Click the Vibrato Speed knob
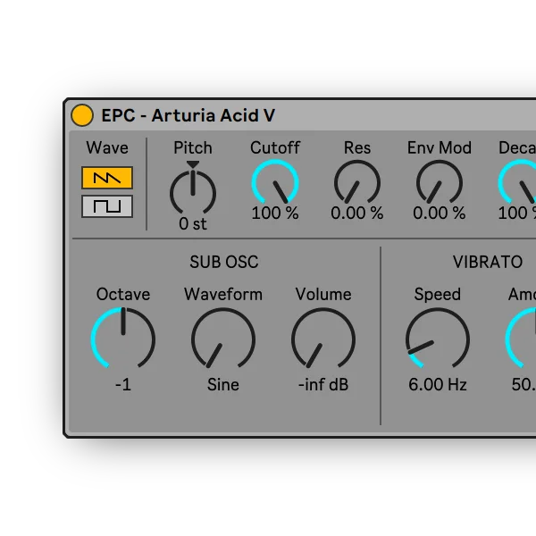 pos(438,339)
